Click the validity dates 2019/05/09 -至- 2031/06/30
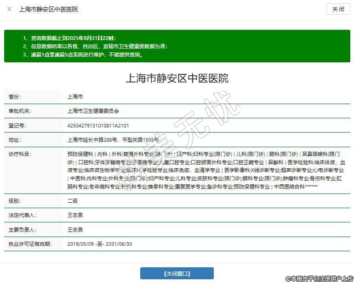Screen dimensions: 354x282 click(x=99, y=244)
